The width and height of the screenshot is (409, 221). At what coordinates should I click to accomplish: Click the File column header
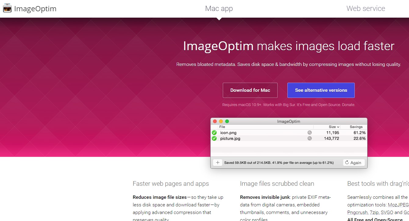coord(222,127)
